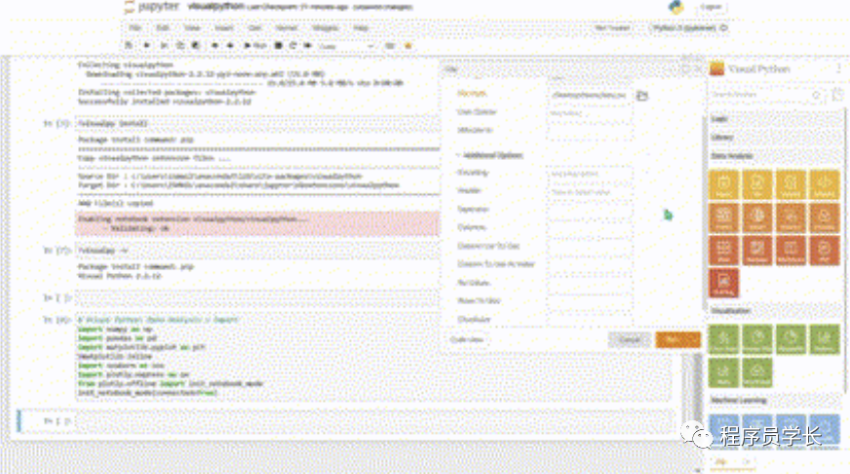Move selected cell up with arrow icon

tap(214, 46)
